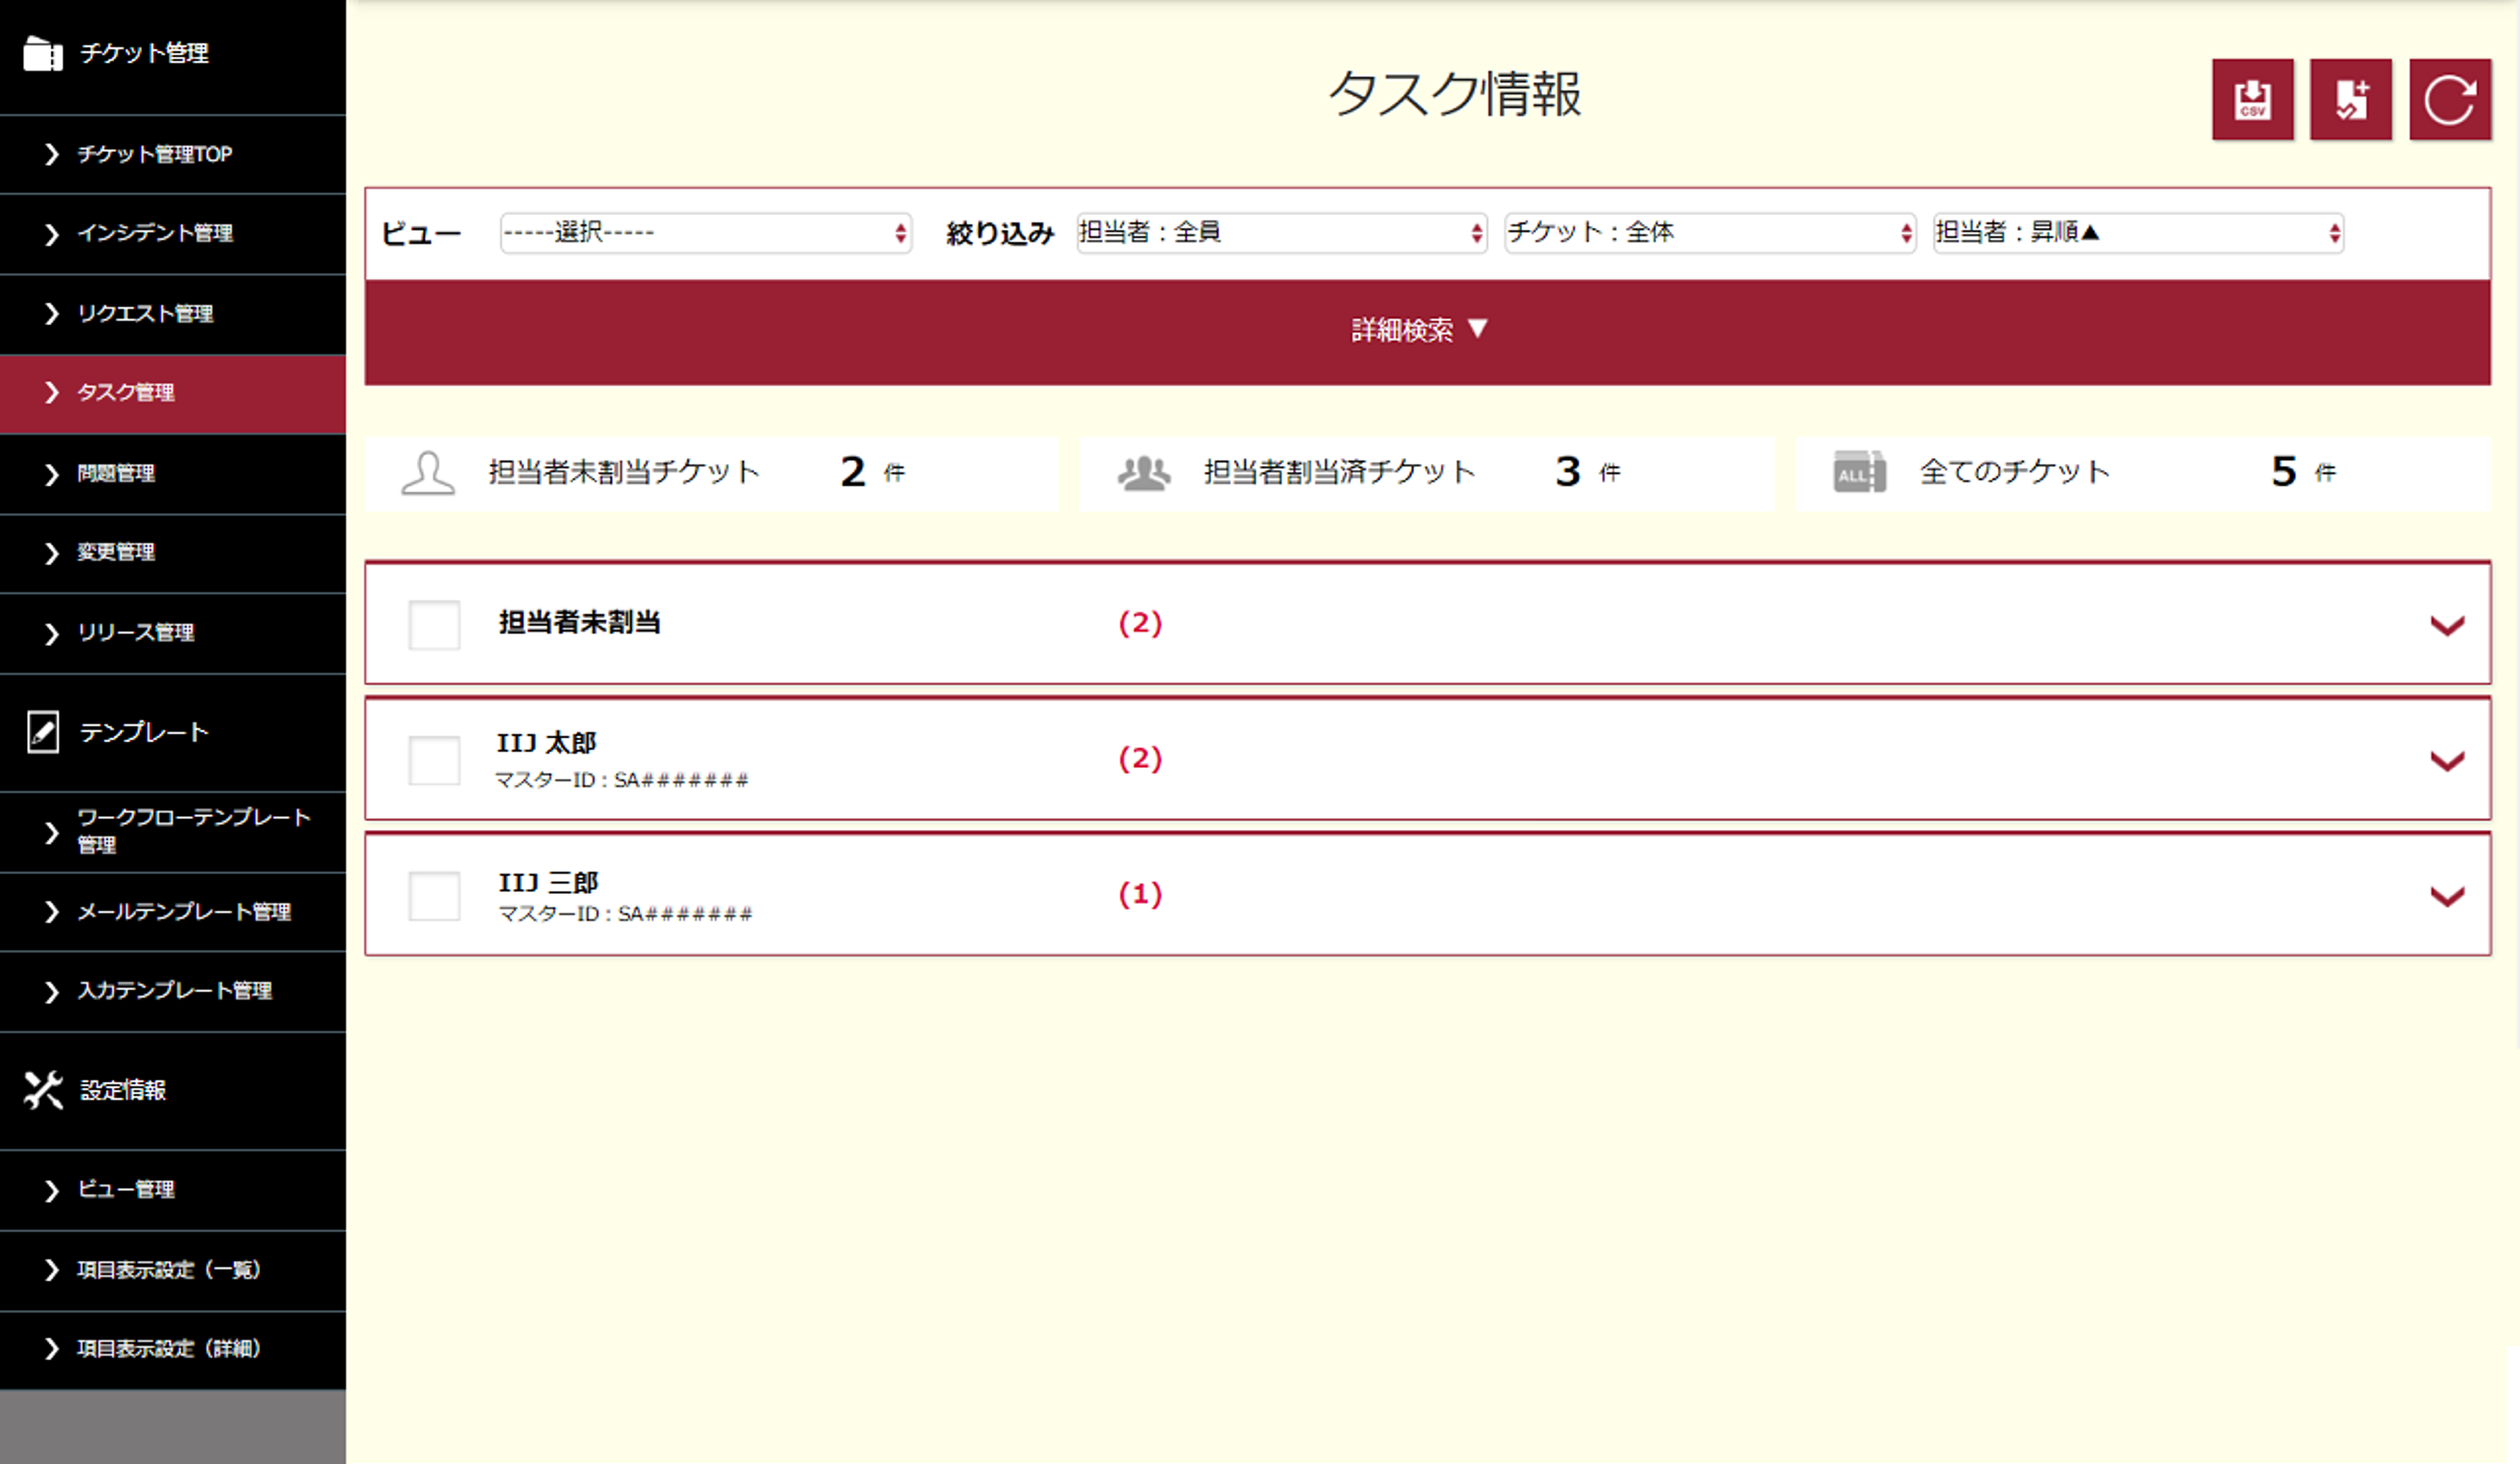The image size is (2520, 1464).
Task: Open 入力テンプレート管理 menu item
Action: point(173,991)
